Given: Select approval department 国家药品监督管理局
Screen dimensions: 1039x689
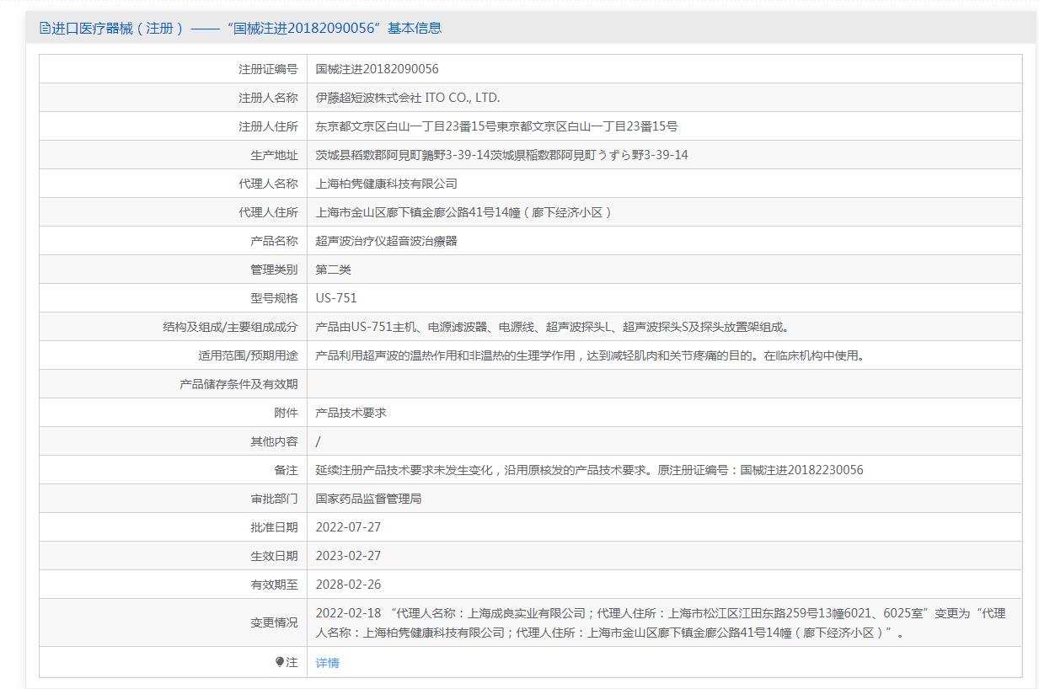Looking at the screenshot, I should pyautogui.click(x=368, y=499).
